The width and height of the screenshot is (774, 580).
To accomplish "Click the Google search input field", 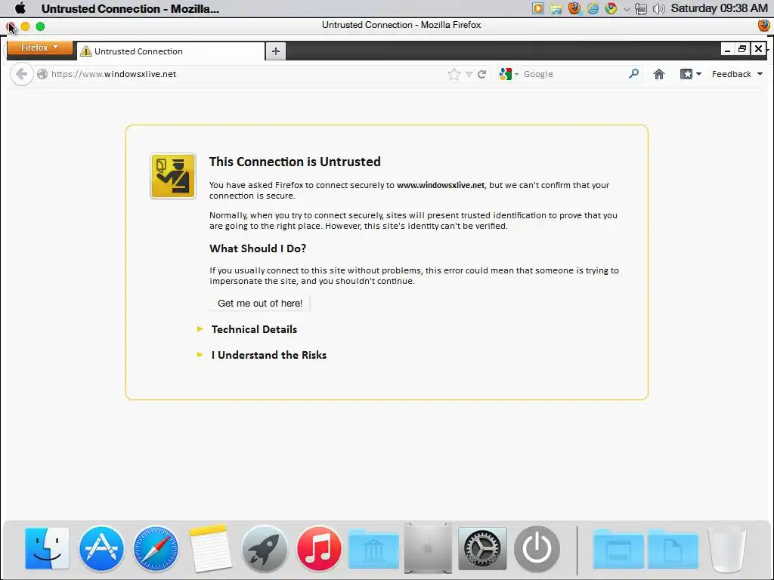I will [573, 74].
